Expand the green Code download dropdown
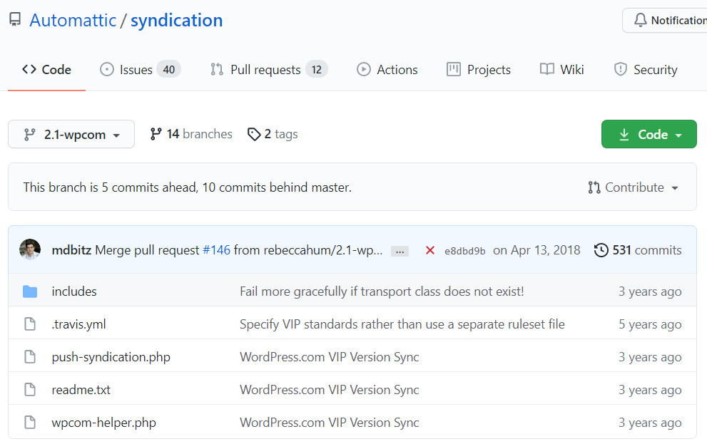The height and width of the screenshot is (444, 707). [x=648, y=134]
